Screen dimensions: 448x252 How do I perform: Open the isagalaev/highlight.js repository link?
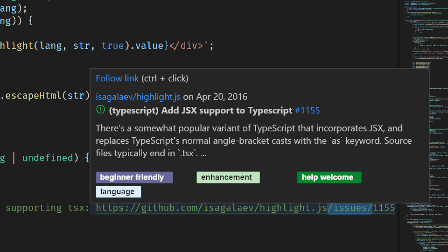pos(138,97)
